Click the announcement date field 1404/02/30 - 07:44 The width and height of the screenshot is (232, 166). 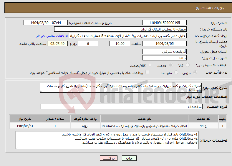pos(46,23)
